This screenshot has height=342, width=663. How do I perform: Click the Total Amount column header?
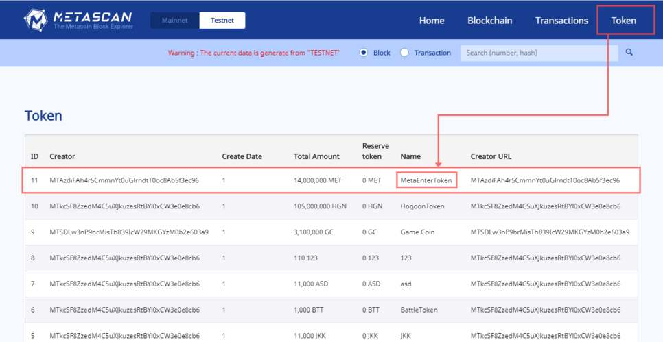click(x=316, y=156)
